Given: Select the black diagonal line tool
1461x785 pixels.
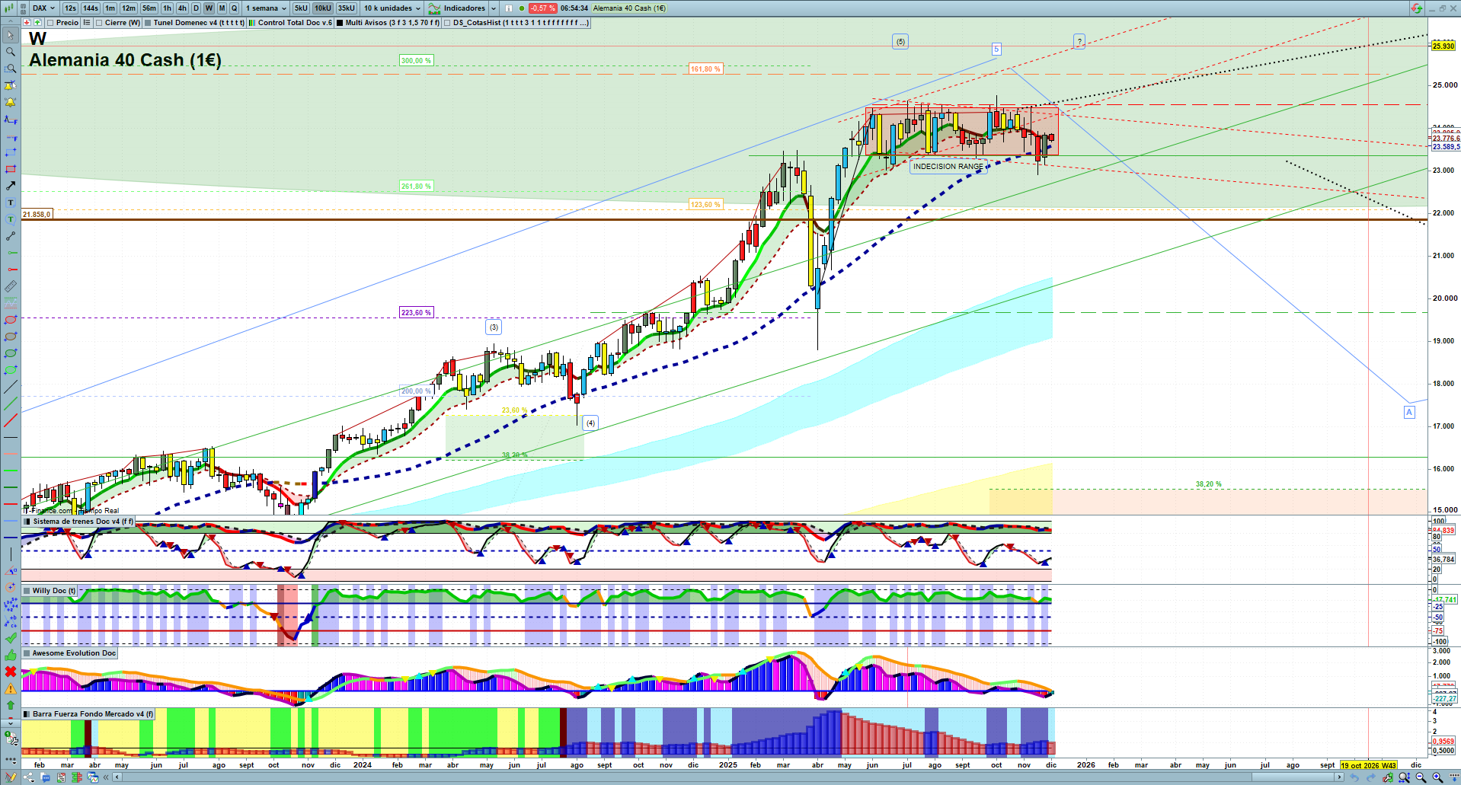Looking at the screenshot, I should point(11,388).
